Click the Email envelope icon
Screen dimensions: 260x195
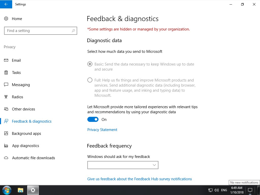point(6,60)
